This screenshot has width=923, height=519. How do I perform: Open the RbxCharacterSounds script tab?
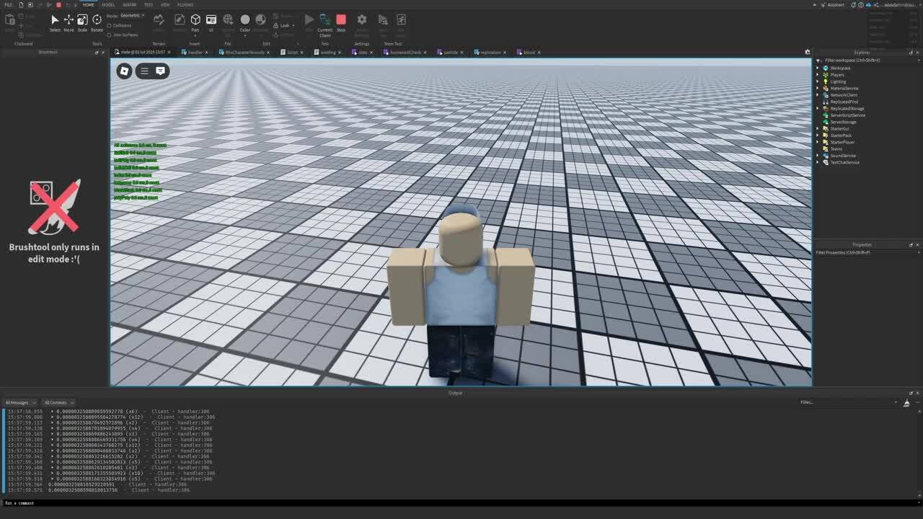[244, 52]
